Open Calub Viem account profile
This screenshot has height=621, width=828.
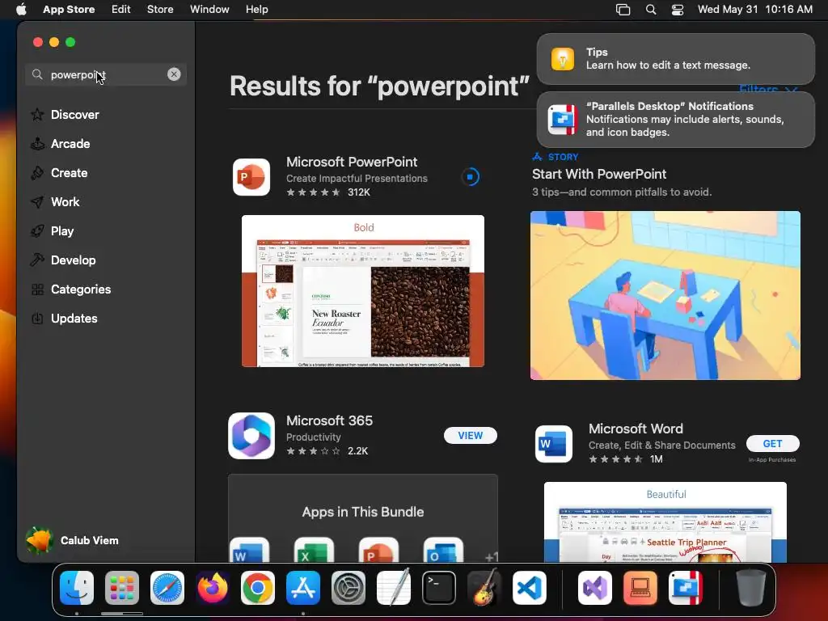coord(72,540)
